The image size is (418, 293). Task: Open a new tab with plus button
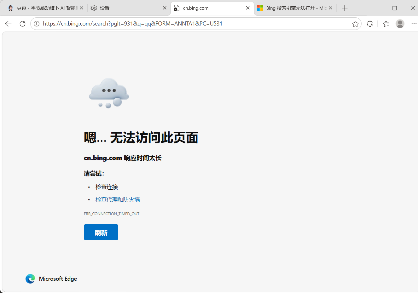345,8
